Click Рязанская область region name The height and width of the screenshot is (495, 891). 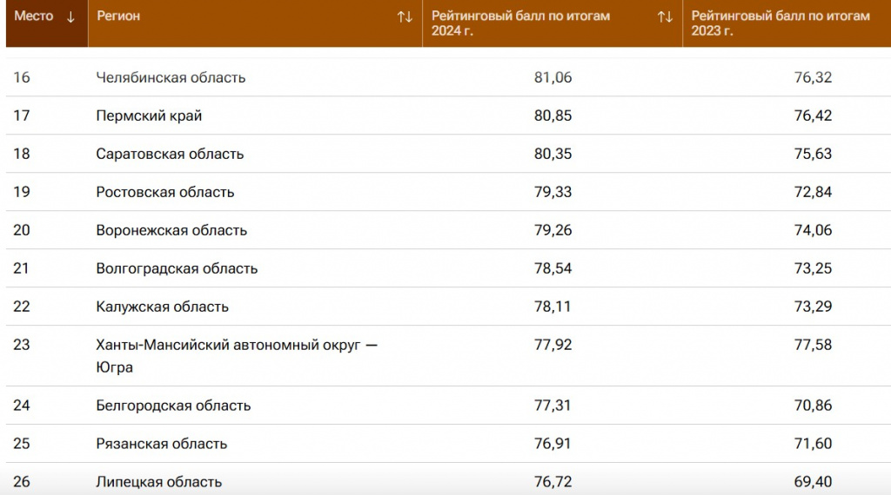[161, 444]
